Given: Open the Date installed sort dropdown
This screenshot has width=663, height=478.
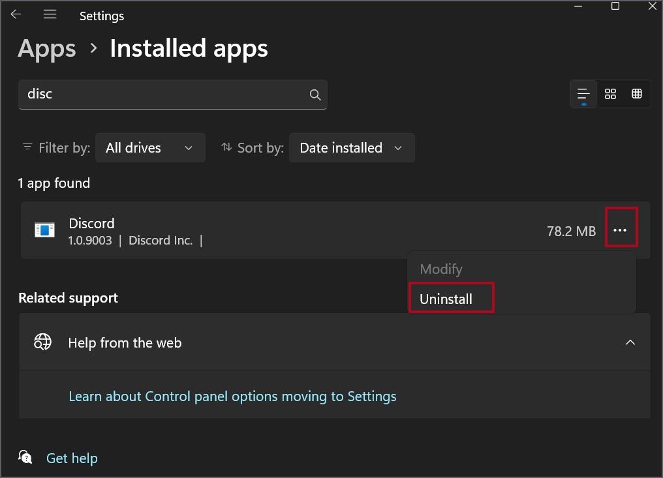Looking at the screenshot, I should pyautogui.click(x=352, y=148).
